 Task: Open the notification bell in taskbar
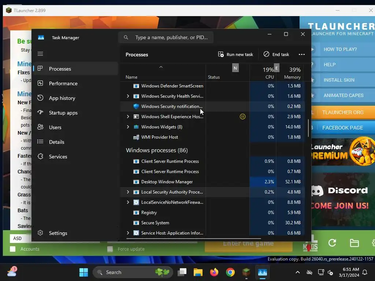pyautogui.click(x=365, y=272)
